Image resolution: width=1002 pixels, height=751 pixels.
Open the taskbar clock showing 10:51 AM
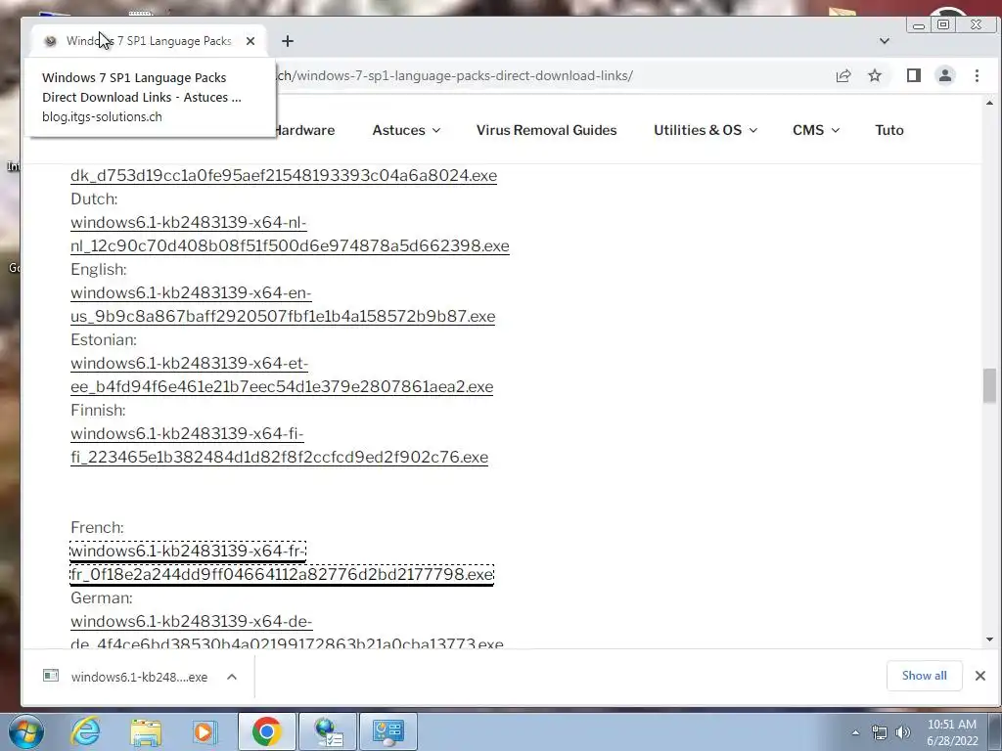coord(952,733)
